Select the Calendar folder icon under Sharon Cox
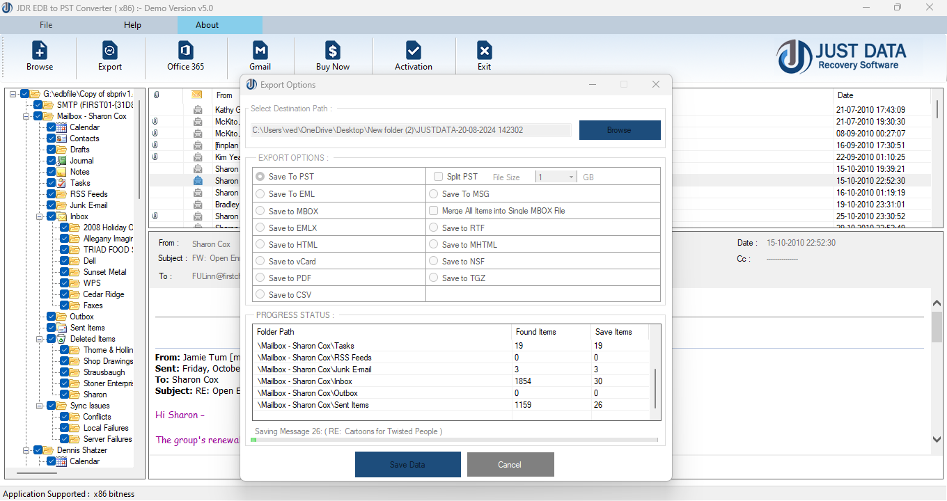This screenshot has width=947, height=501. click(62, 127)
